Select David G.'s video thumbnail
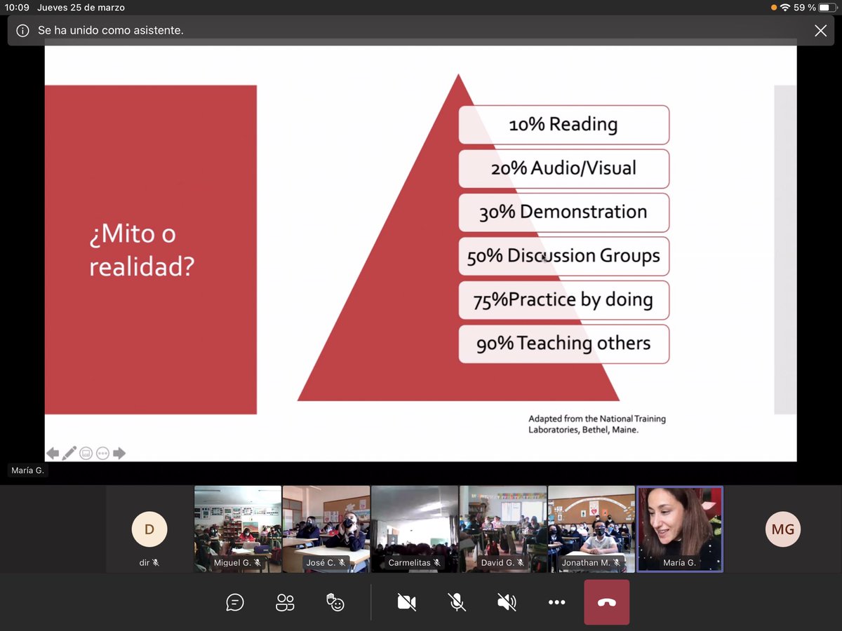The height and width of the screenshot is (631, 842). pos(503,529)
